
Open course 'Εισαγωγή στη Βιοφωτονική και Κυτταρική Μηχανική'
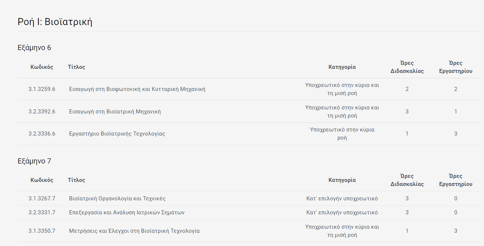click(x=137, y=89)
